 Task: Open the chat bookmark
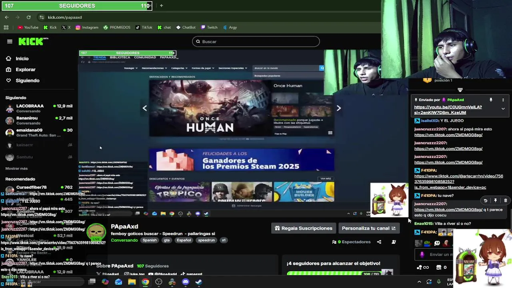tap(164, 27)
